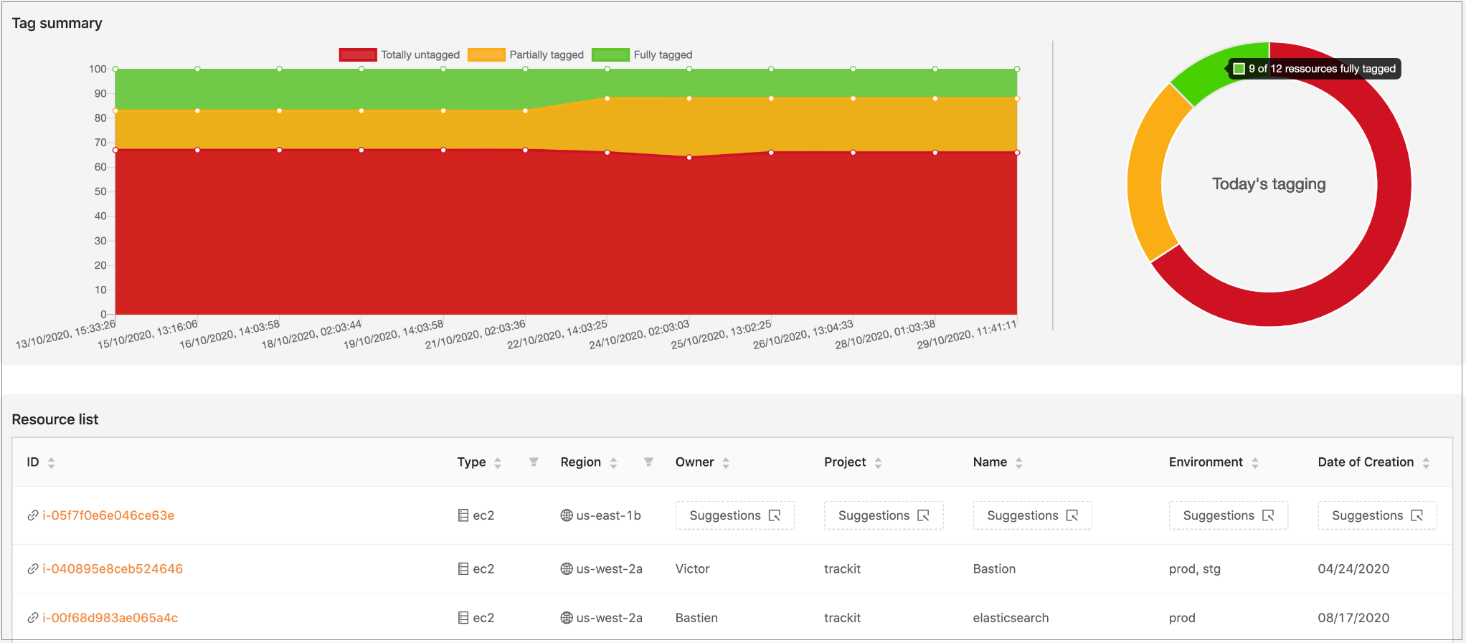The image size is (1466, 643).
Task: Open Owner Suggestions for i-05f7f0e6e046ce63e
Action: 735,515
